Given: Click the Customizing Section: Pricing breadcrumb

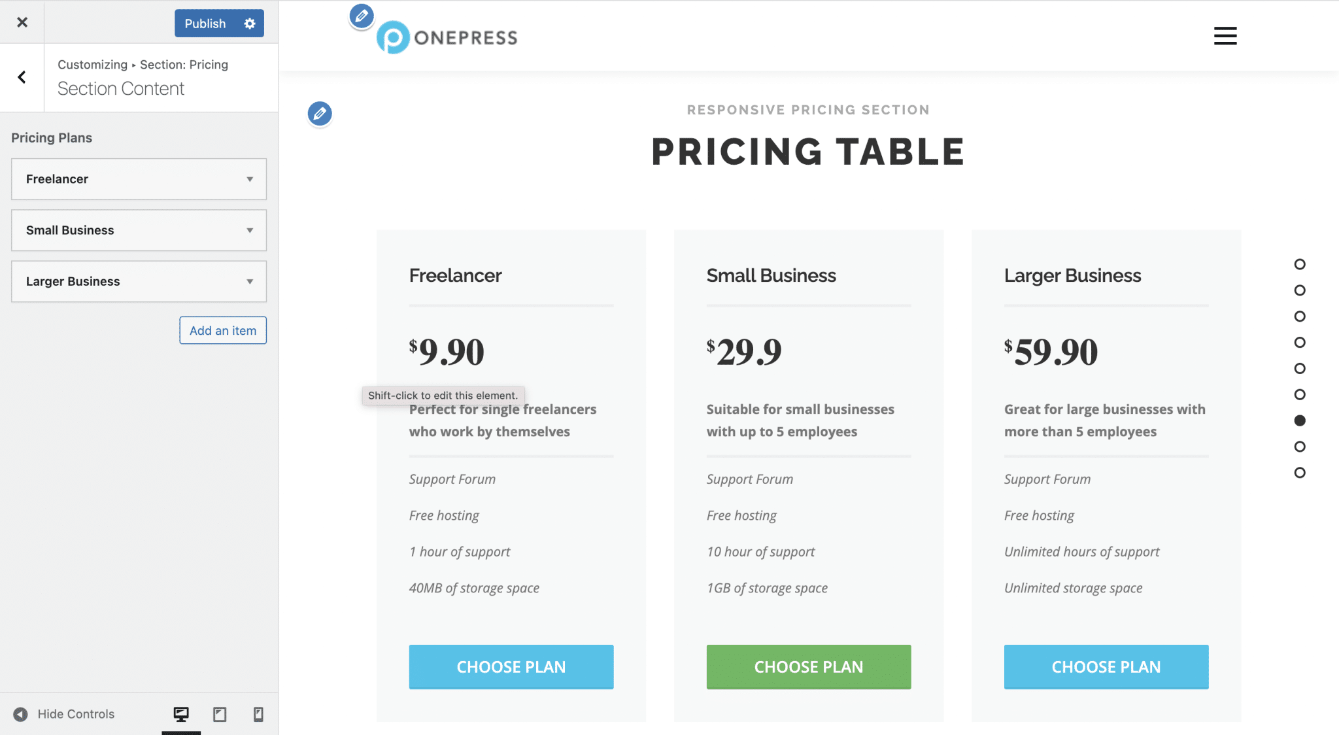Looking at the screenshot, I should [143, 64].
